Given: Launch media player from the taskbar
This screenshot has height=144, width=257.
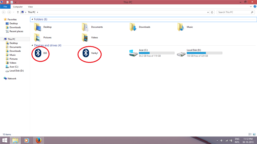Looking at the screenshot, I should pyautogui.click(x=27, y=140).
